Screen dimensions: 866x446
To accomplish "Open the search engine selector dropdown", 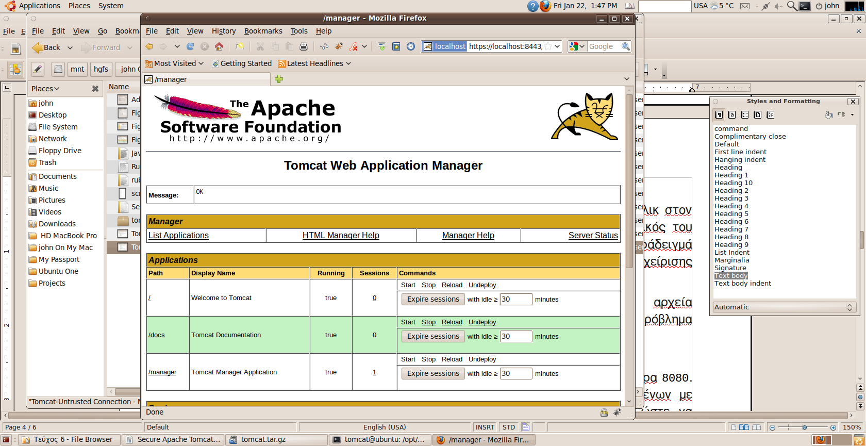I will coord(577,46).
